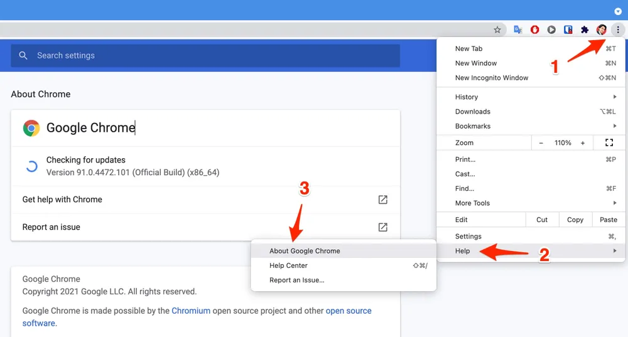Click the search magnifier icon in settings
628x337 pixels.
[23, 56]
